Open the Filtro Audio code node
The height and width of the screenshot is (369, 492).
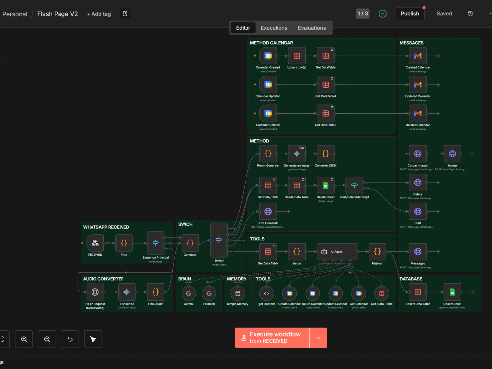pos(155,292)
